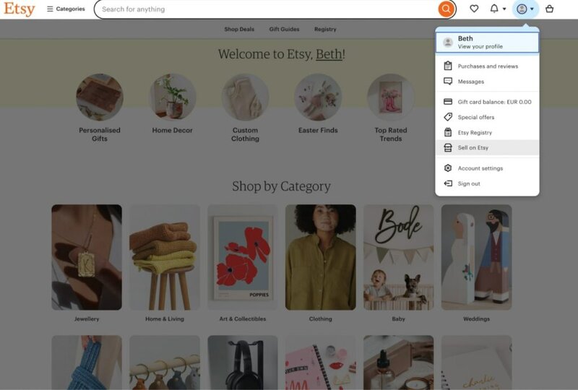Click the Baby caption text
The height and width of the screenshot is (390, 578).
point(399,318)
